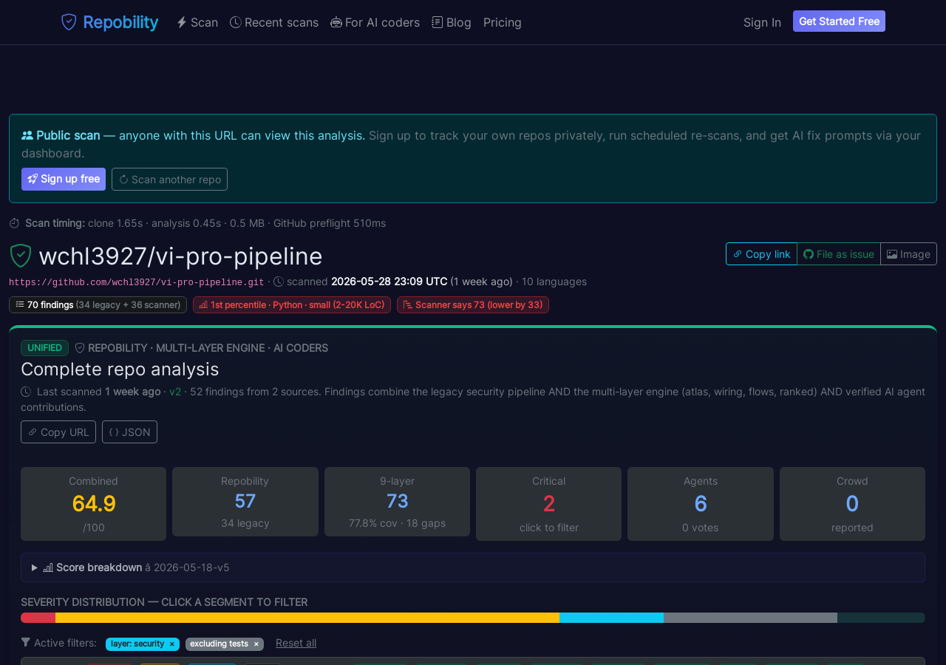This screenshot has height=665, width=946.
Task: Remove the layer: security filter chip
Action: coord(171,644)
